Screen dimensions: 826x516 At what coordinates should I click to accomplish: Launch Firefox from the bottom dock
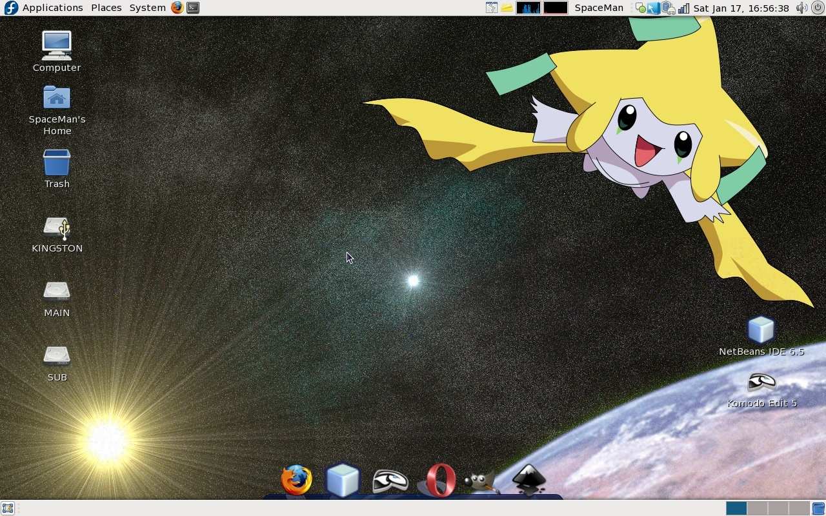pyautogui.click(x=296, y=480)
